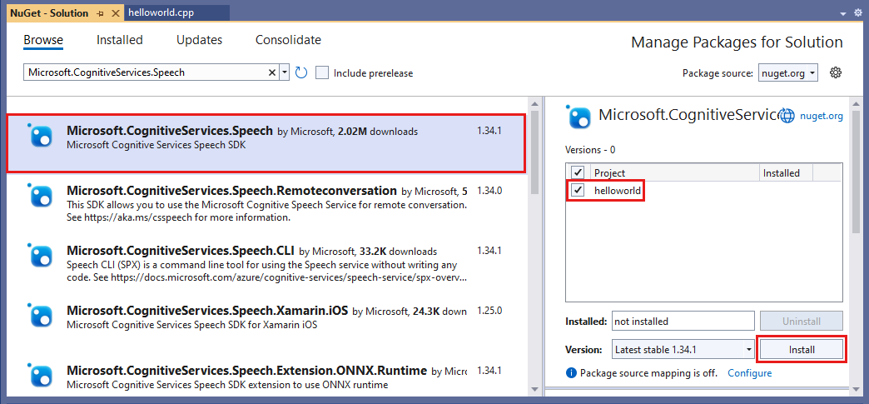Click the Speech.Remoteconversation package icon
This screenshot has width=869, height=404.
(x=42, y=195)
